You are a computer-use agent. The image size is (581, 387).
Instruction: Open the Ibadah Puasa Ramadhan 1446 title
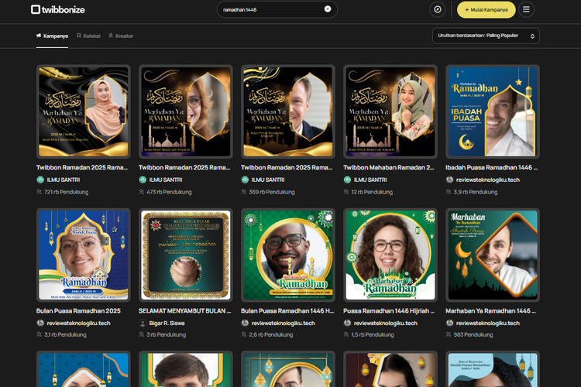click(491, 167)
